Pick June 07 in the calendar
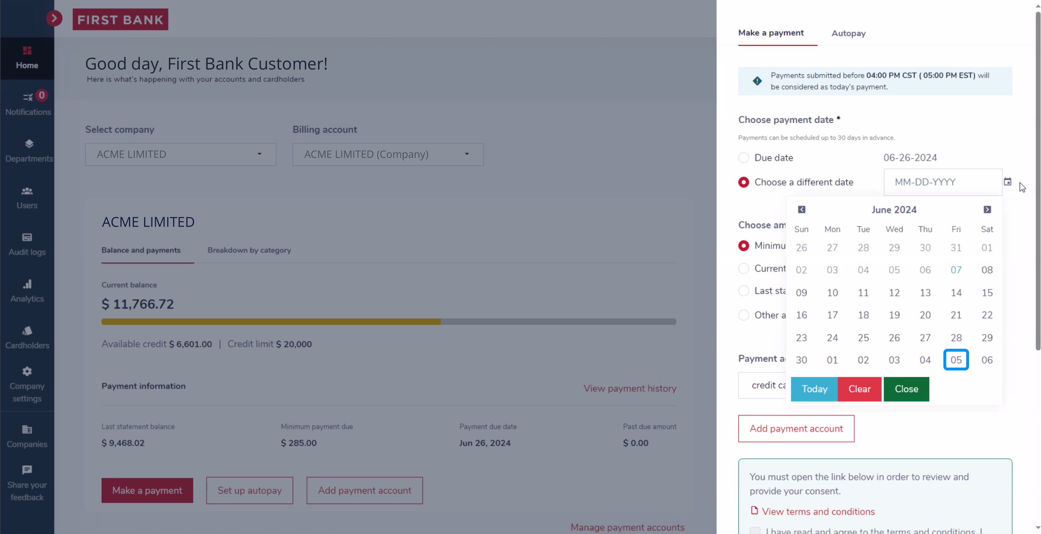Image resolution: width=1042 pixels, height=534 pixels. 956,270
